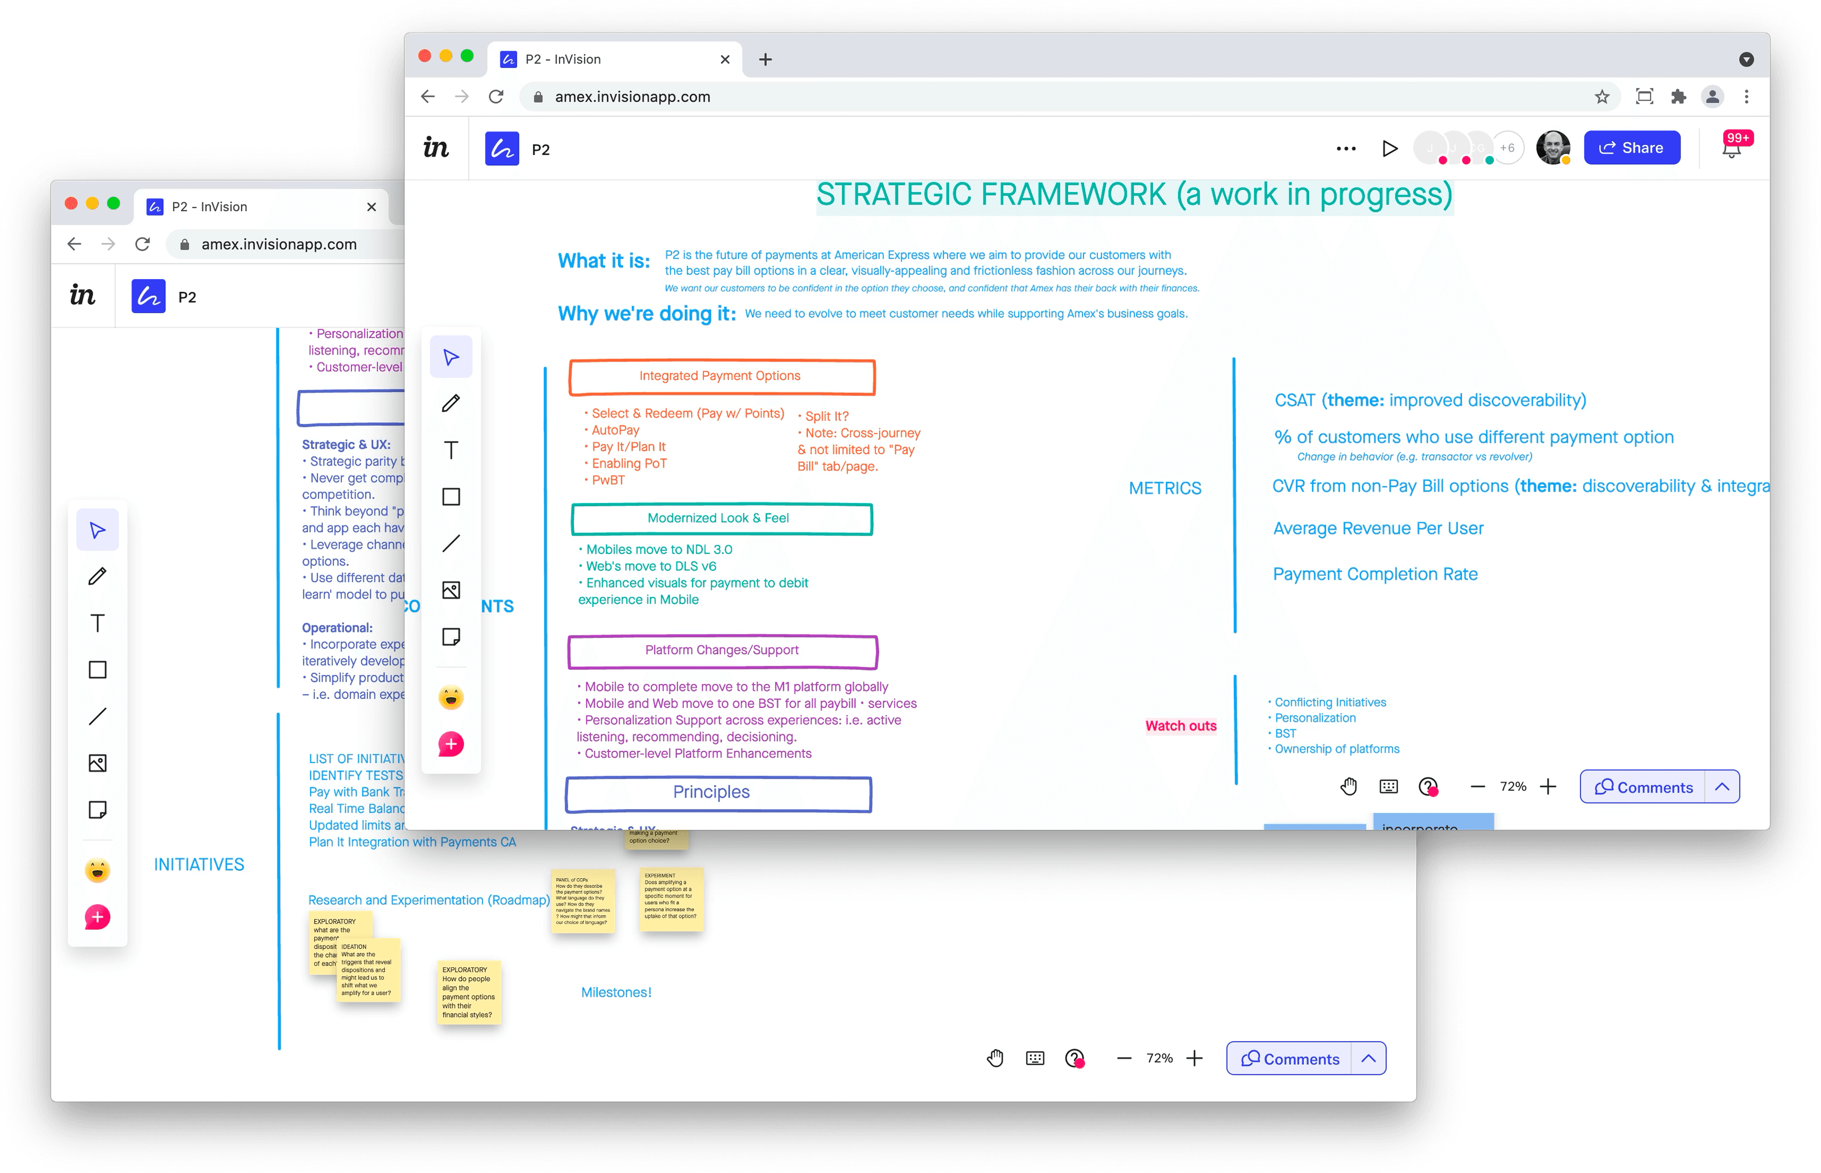The width and height of the screenshot is (1821, 1173).
Task: Click the pink add-comment button in front toolbar
Action: (451, 744)
